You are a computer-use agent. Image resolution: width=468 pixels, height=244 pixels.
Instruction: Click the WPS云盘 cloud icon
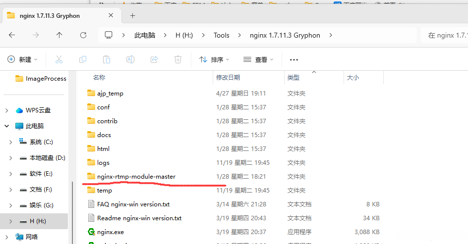[x=19, y=110]
